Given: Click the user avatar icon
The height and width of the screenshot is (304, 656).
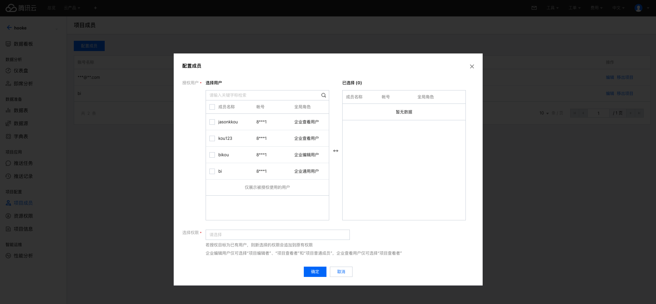Looking at the screenshot, I should 638,8.
